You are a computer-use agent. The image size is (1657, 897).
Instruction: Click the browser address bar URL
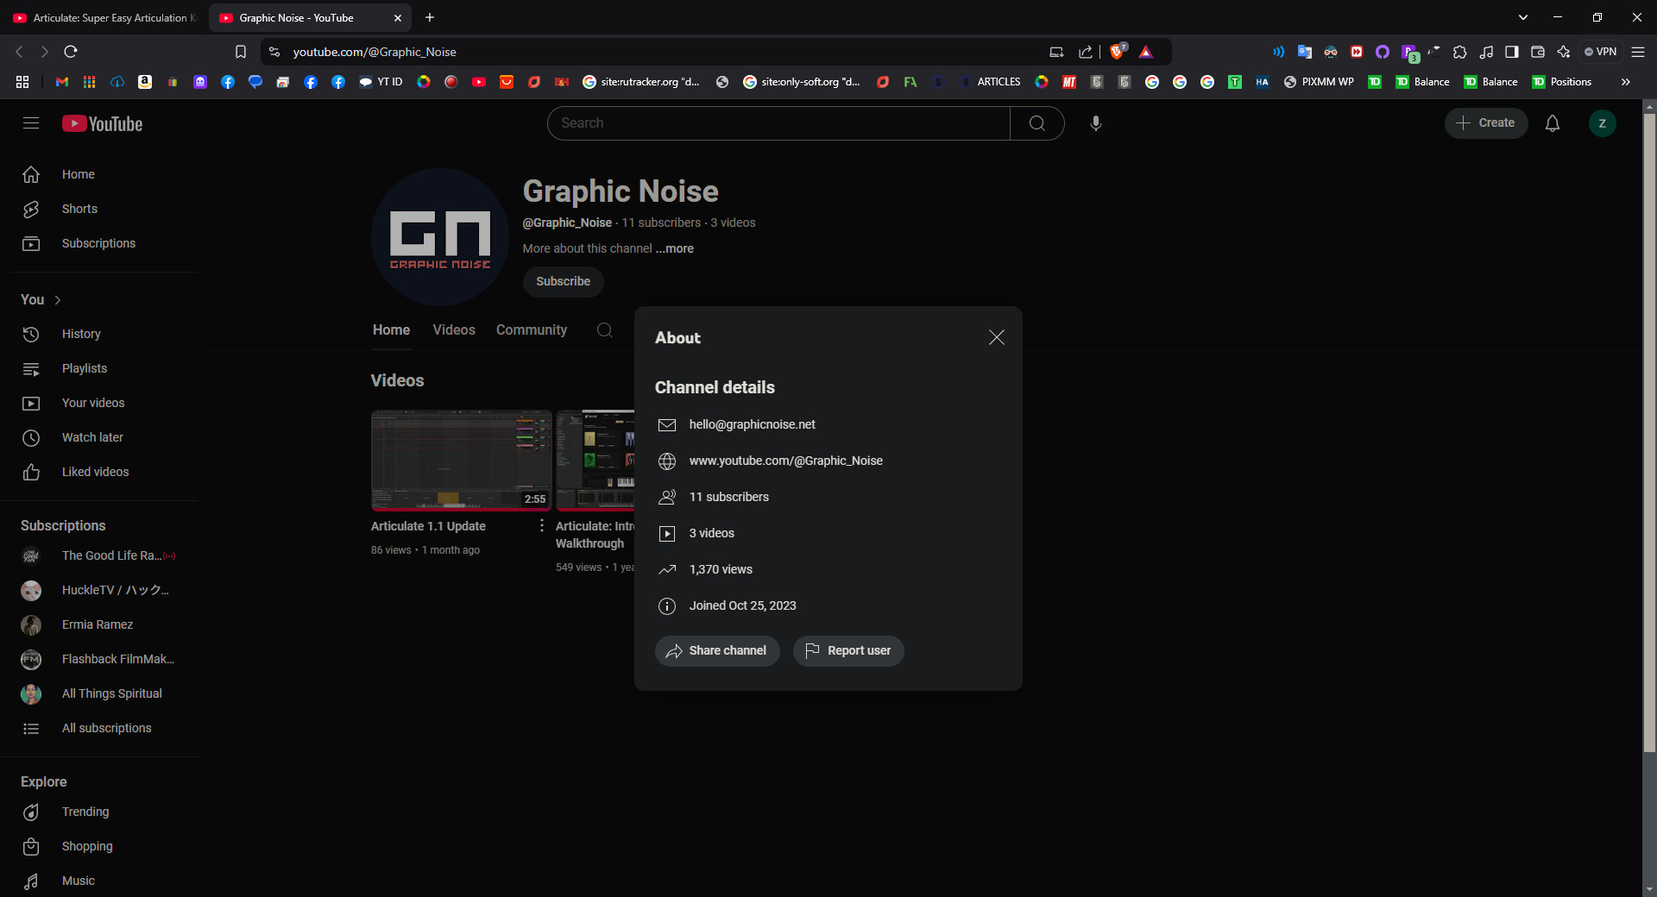(375, 52)
